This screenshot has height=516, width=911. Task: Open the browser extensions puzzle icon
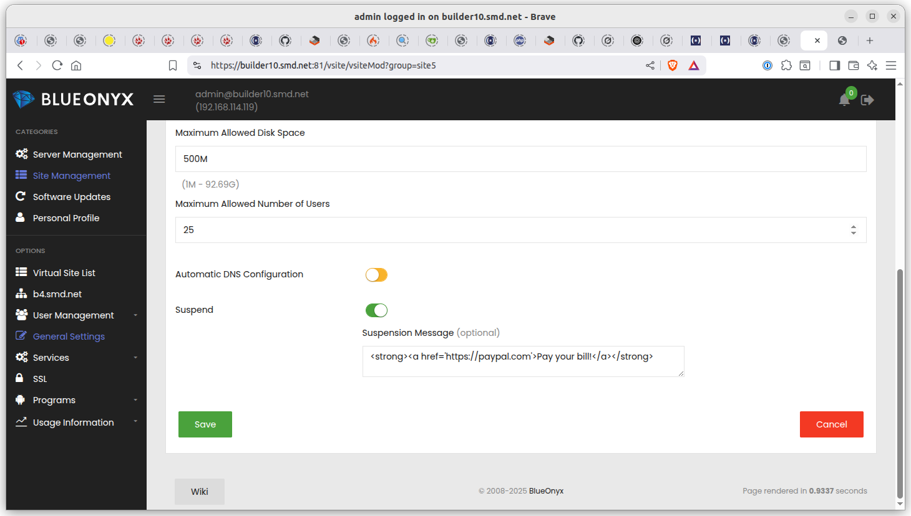coord(786,65)
